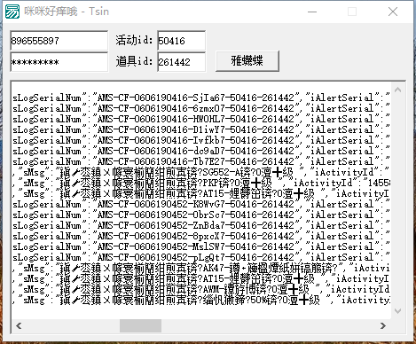Click the log line containing K8WvG7
Viewport: 416px width, 344px height.
201,204
